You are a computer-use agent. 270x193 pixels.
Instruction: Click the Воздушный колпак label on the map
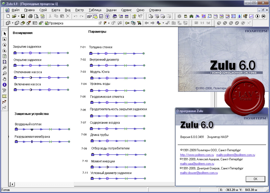pos(28,124)
